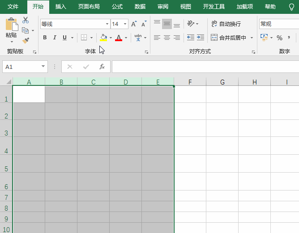Align text right

pyautogui.click(x=177, y=38)
